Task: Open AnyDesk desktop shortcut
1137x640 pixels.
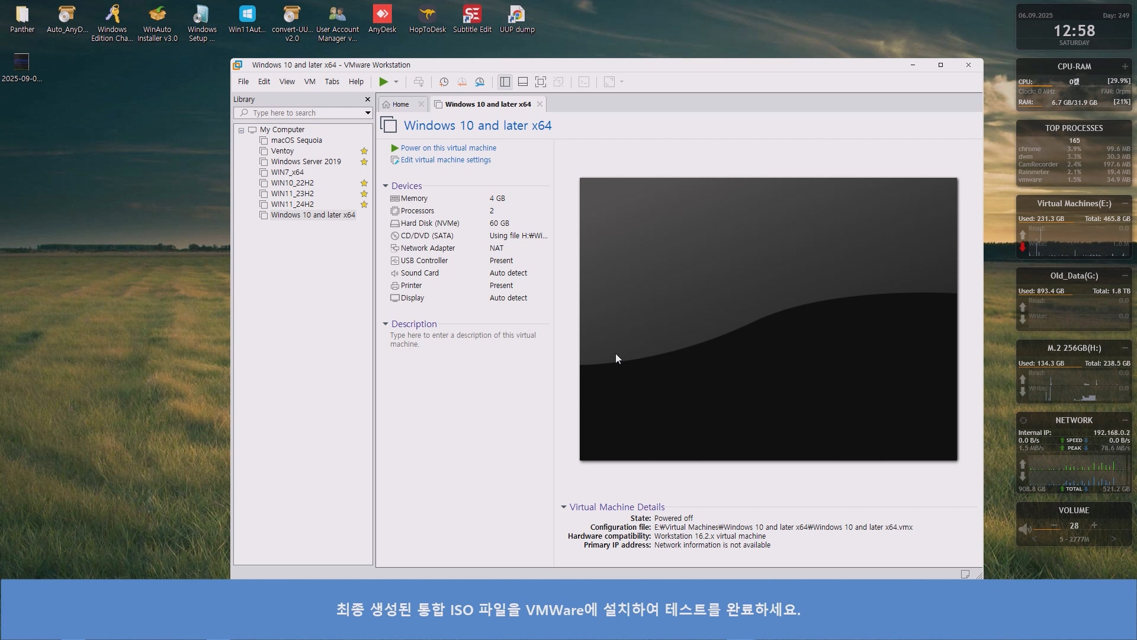Action: click(382, 19)
